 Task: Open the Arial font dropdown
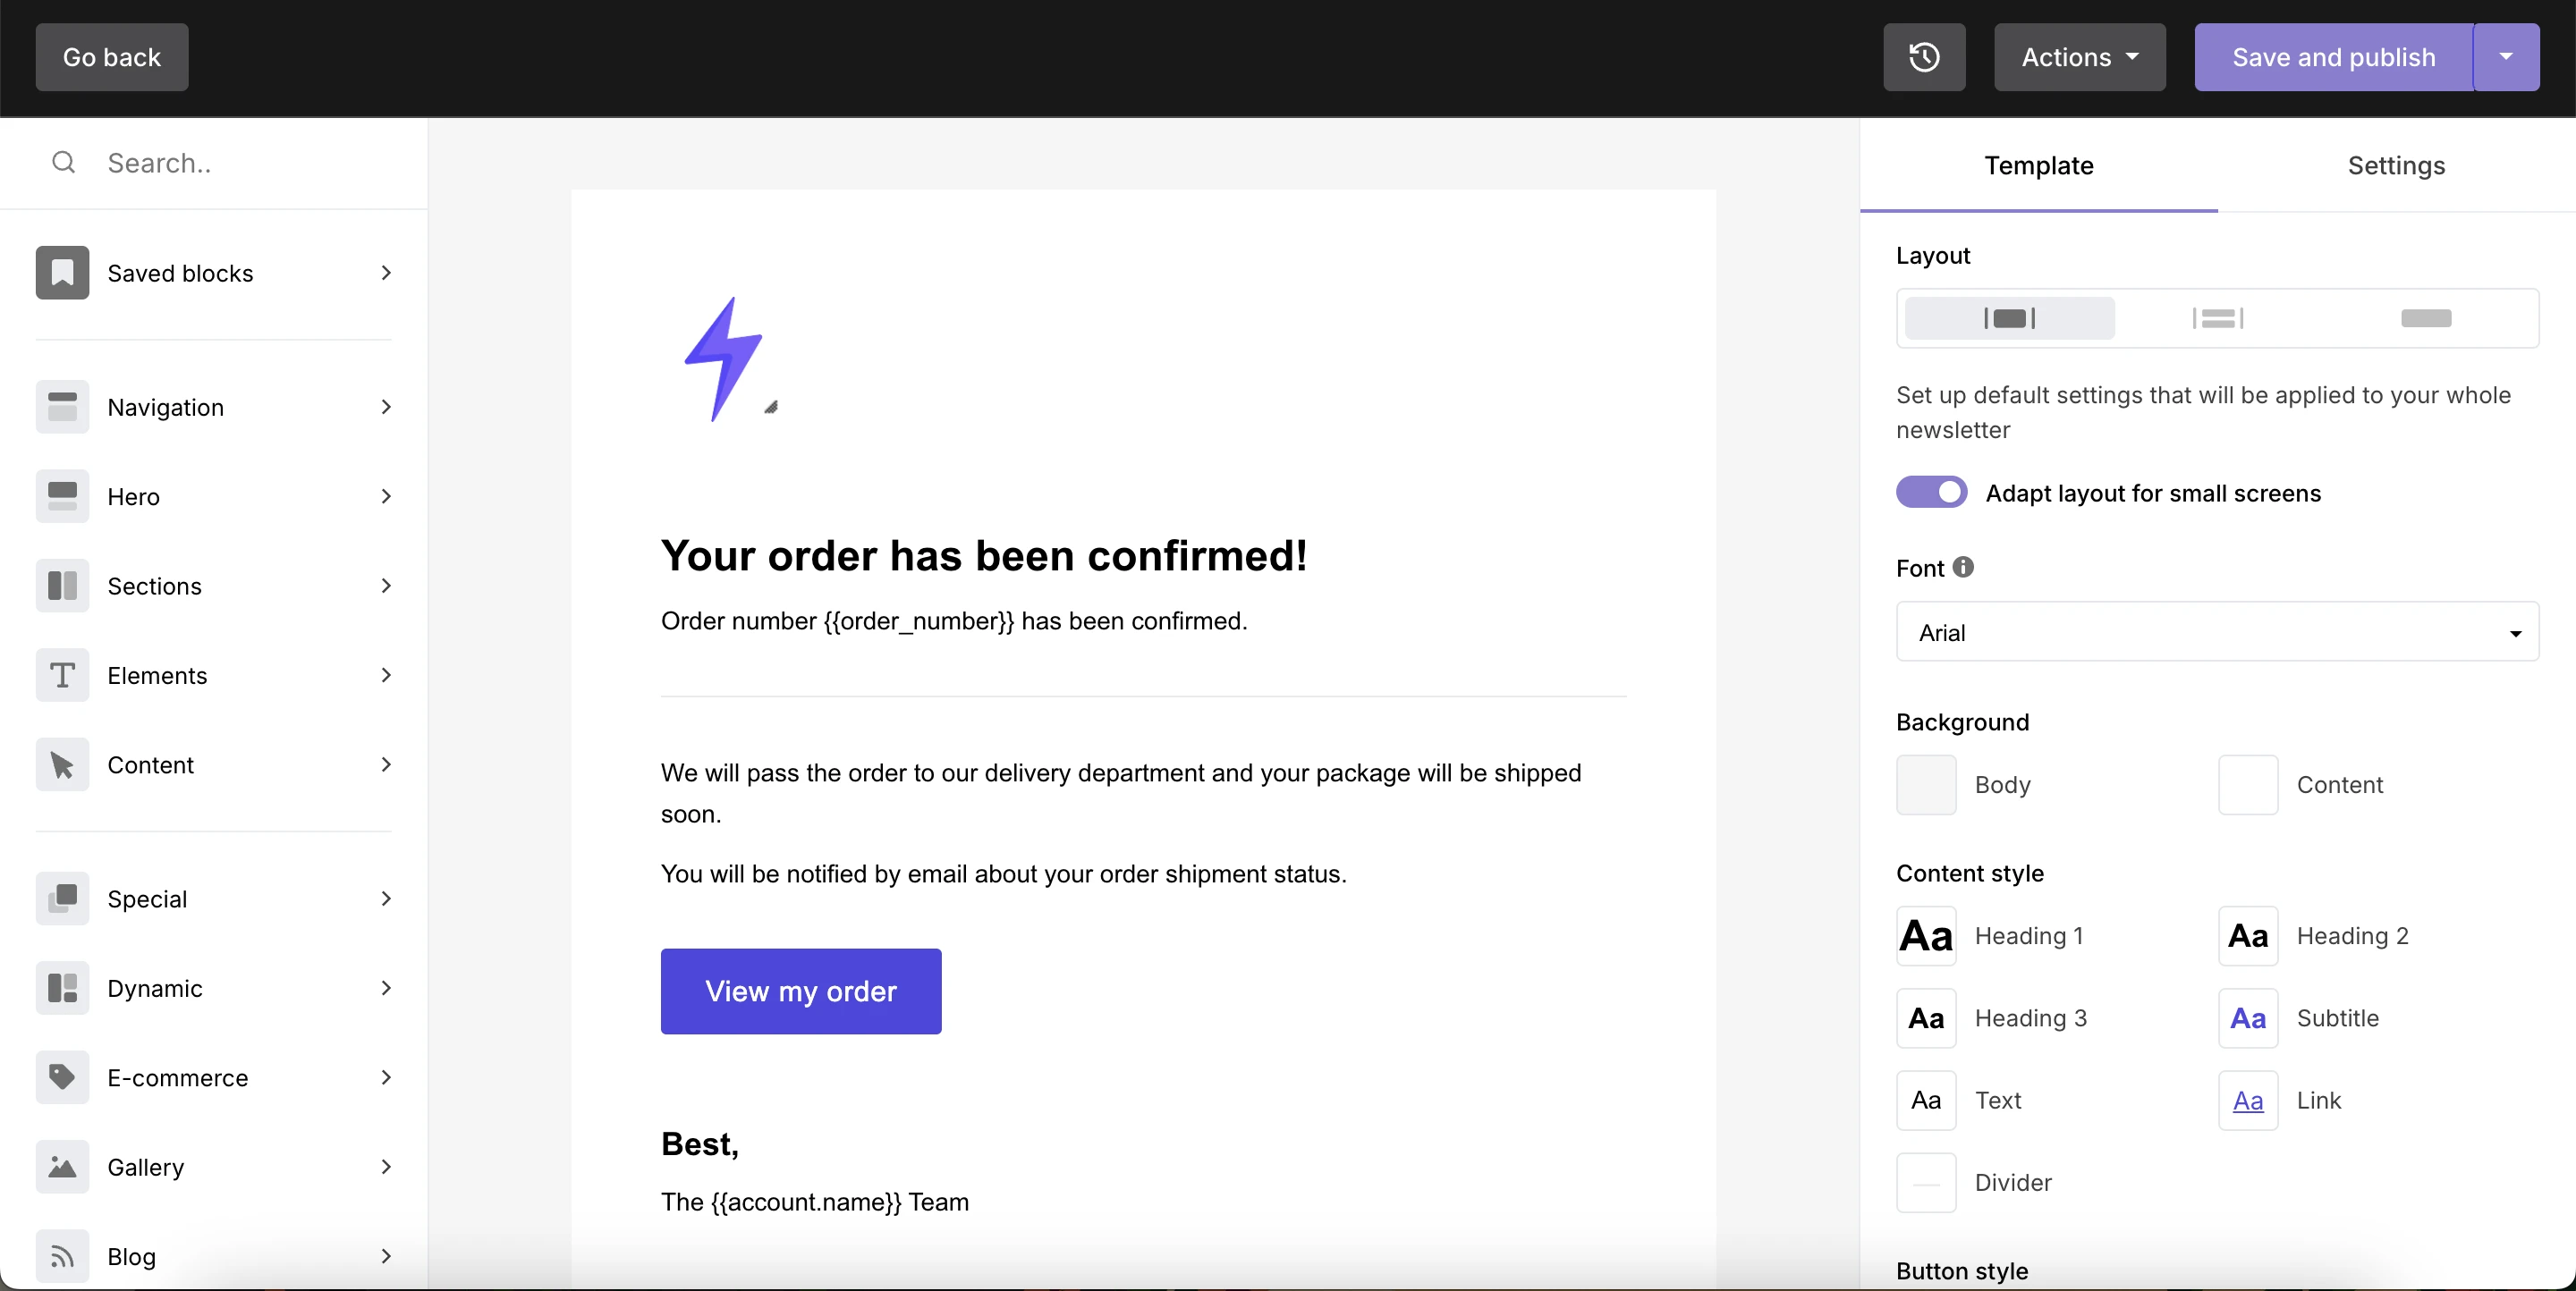click(x=2216, y=632)
